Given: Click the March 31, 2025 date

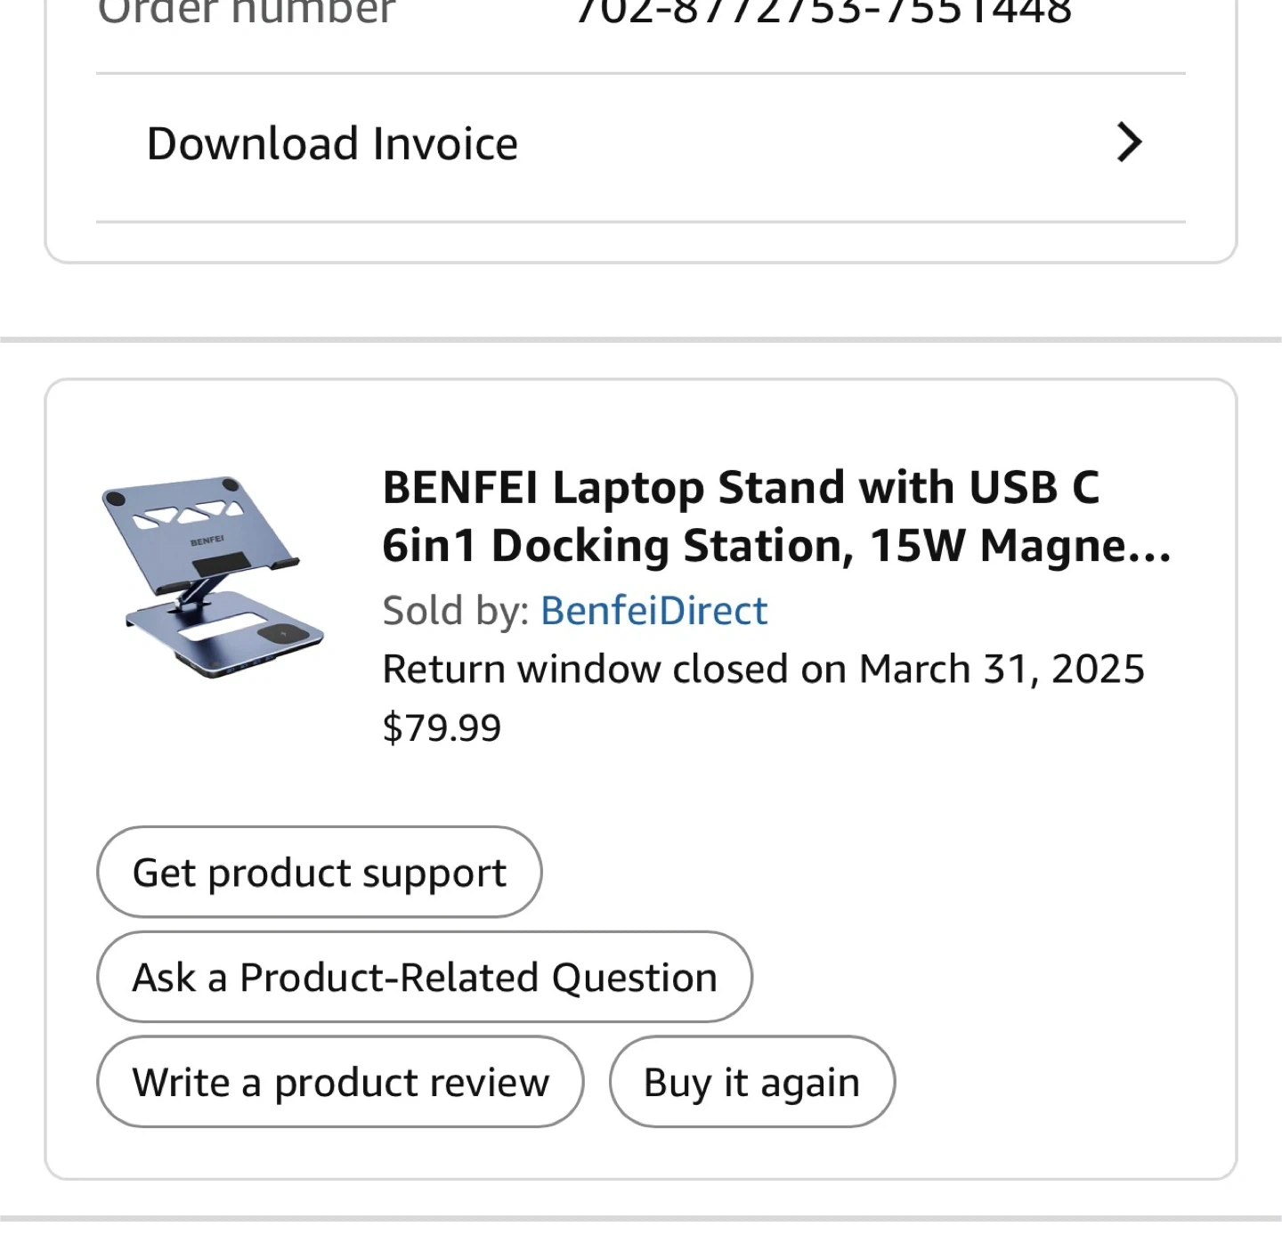Looking at the screenshot, I should point(1002,670).
